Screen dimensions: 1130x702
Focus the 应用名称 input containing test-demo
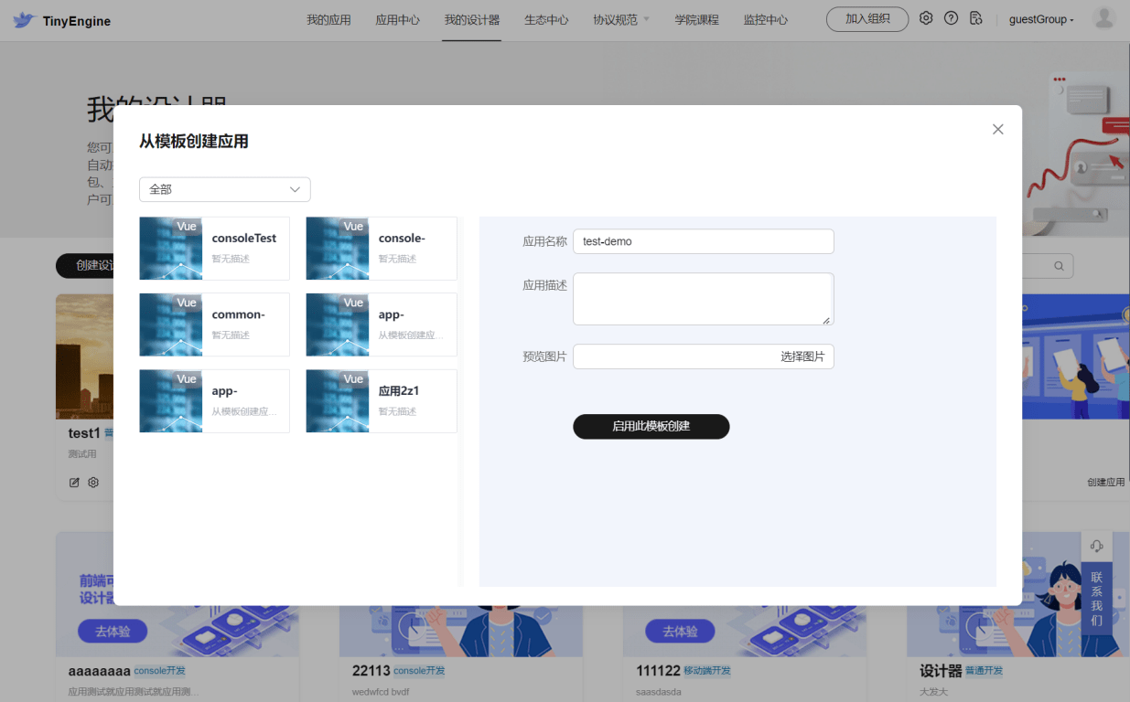703,241
